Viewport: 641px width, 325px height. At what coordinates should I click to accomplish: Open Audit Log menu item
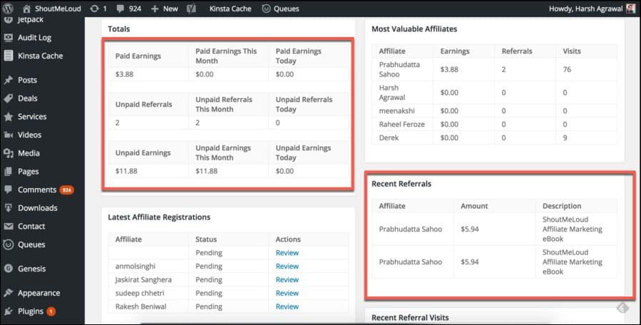(x=34, y=38)
